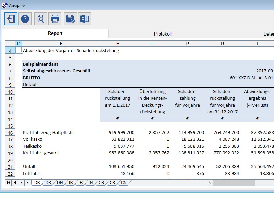The width and height of the screenshot is (274, 205).
Task: Select the IB sheet tab
Action: coord(71,183)
